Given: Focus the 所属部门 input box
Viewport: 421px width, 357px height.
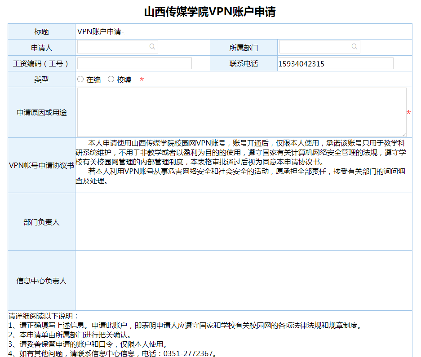Looking at the screenshot, I should click(x=315, y=47).
